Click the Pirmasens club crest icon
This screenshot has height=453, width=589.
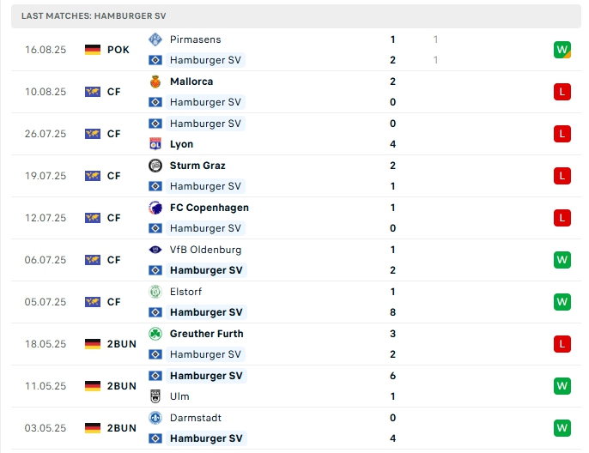[155, 39]
